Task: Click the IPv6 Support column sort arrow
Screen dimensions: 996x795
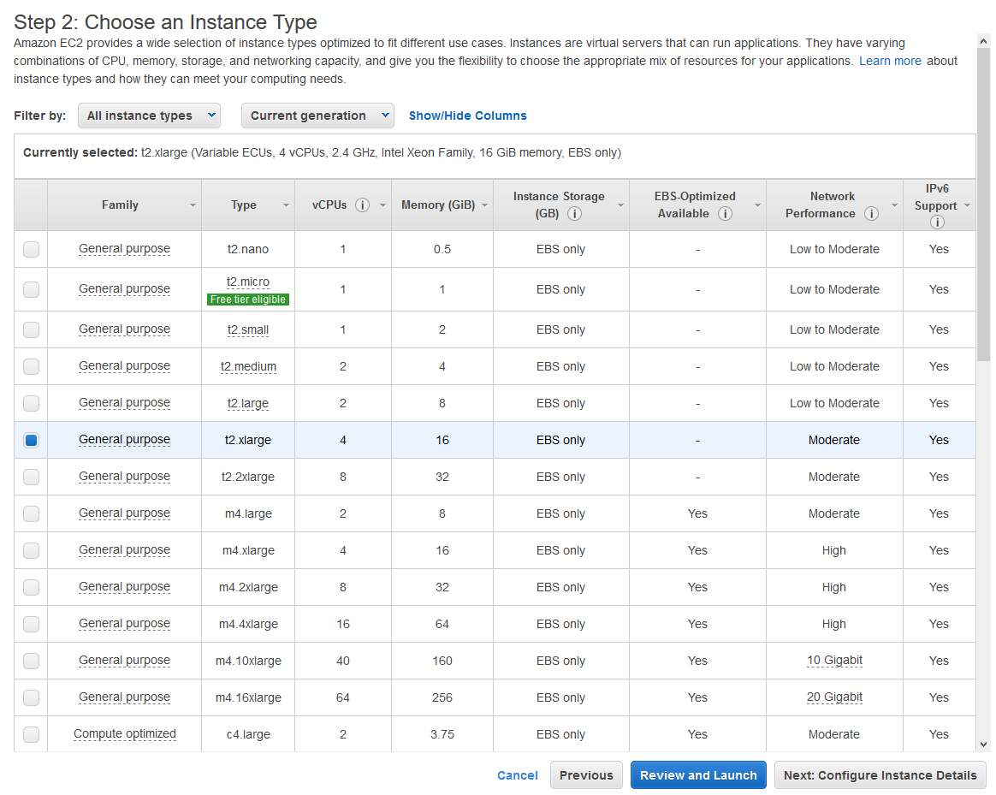Action: tap(967, 205)
